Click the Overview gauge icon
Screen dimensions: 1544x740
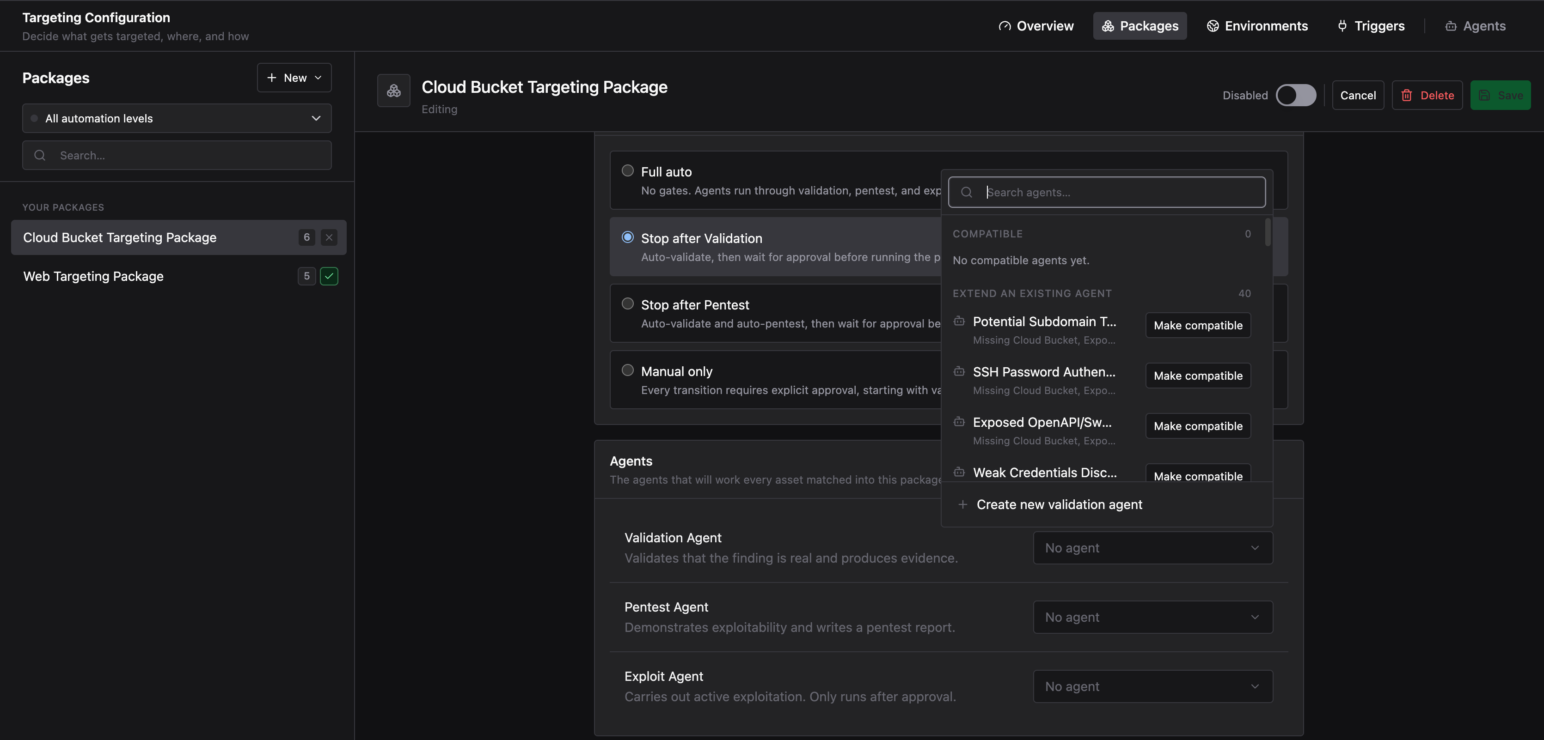1005,26
